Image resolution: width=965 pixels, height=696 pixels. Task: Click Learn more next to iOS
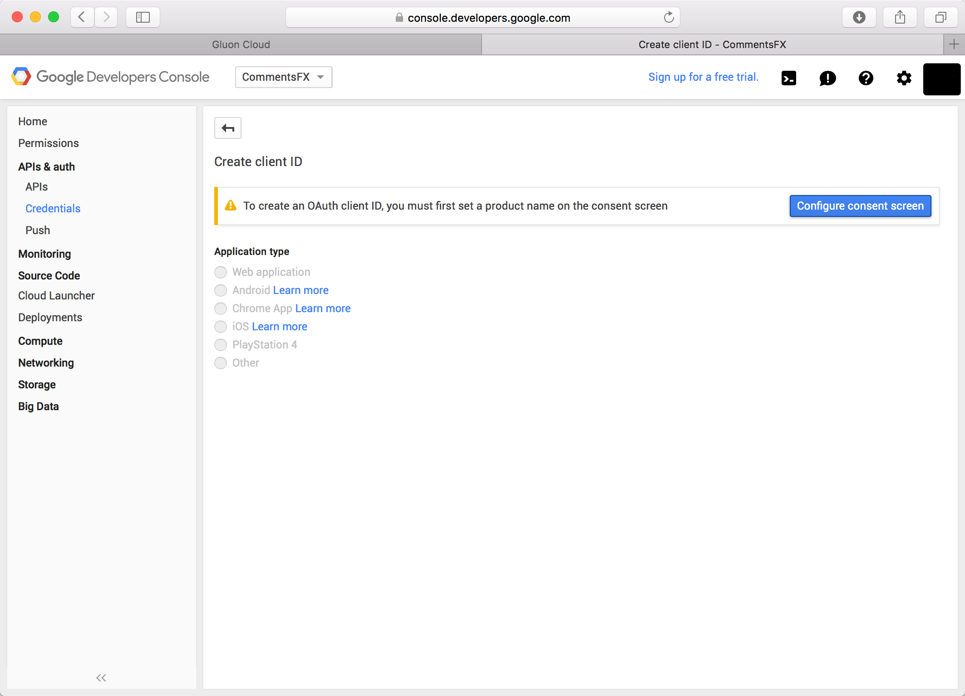(x=280, y=327)
